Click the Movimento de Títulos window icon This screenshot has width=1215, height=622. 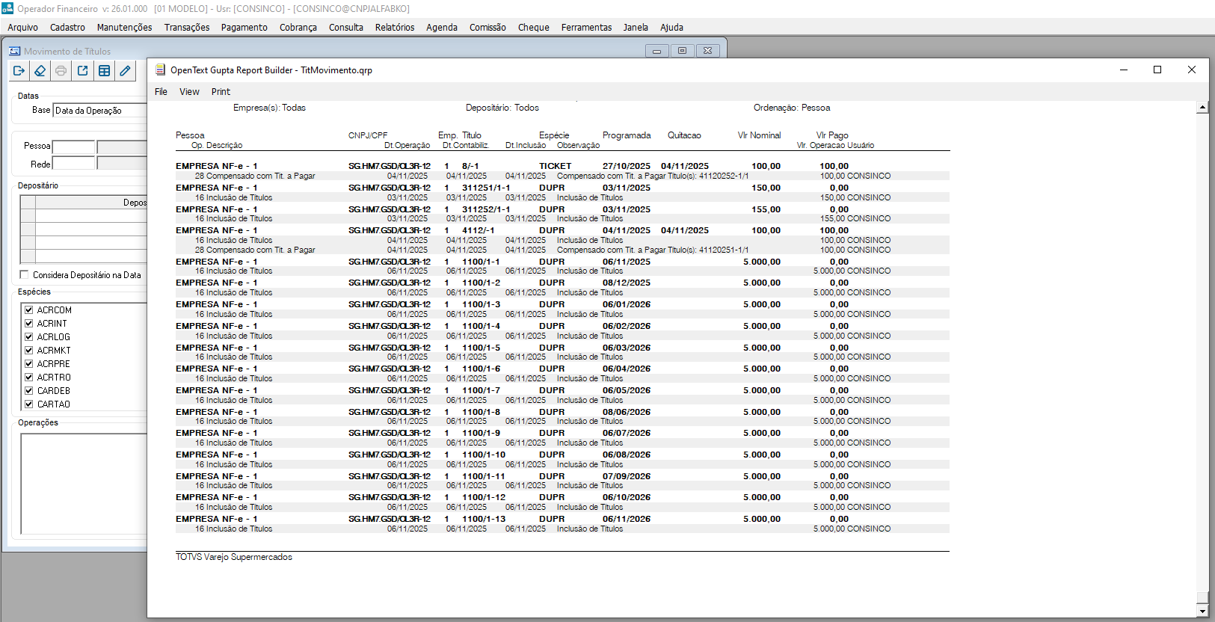coord(15,52)
